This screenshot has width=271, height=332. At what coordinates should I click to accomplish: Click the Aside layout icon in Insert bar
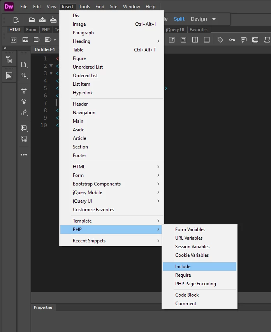(172, 40)
